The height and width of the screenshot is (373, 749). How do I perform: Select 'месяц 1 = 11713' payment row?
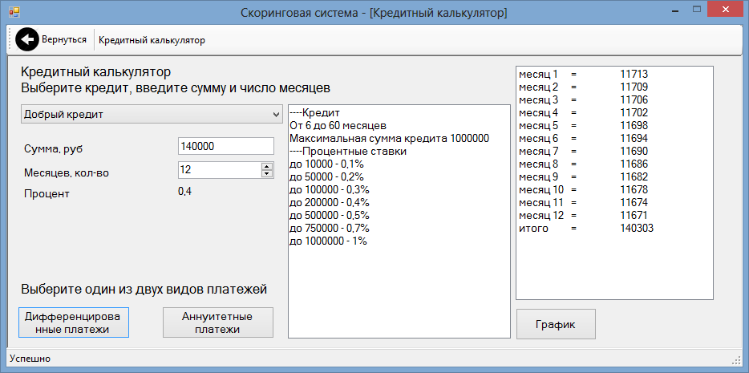(583, 74)
